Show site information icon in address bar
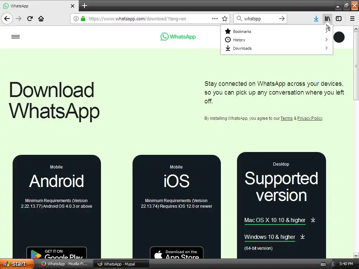Viewport: 359px width, 269px height. tap(76, 19)
